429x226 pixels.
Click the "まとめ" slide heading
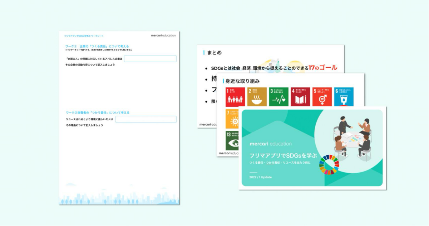(x=214, y=53)
